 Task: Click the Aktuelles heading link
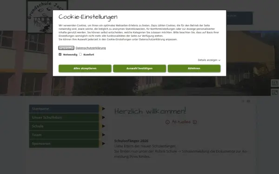(x=181, y=122)
